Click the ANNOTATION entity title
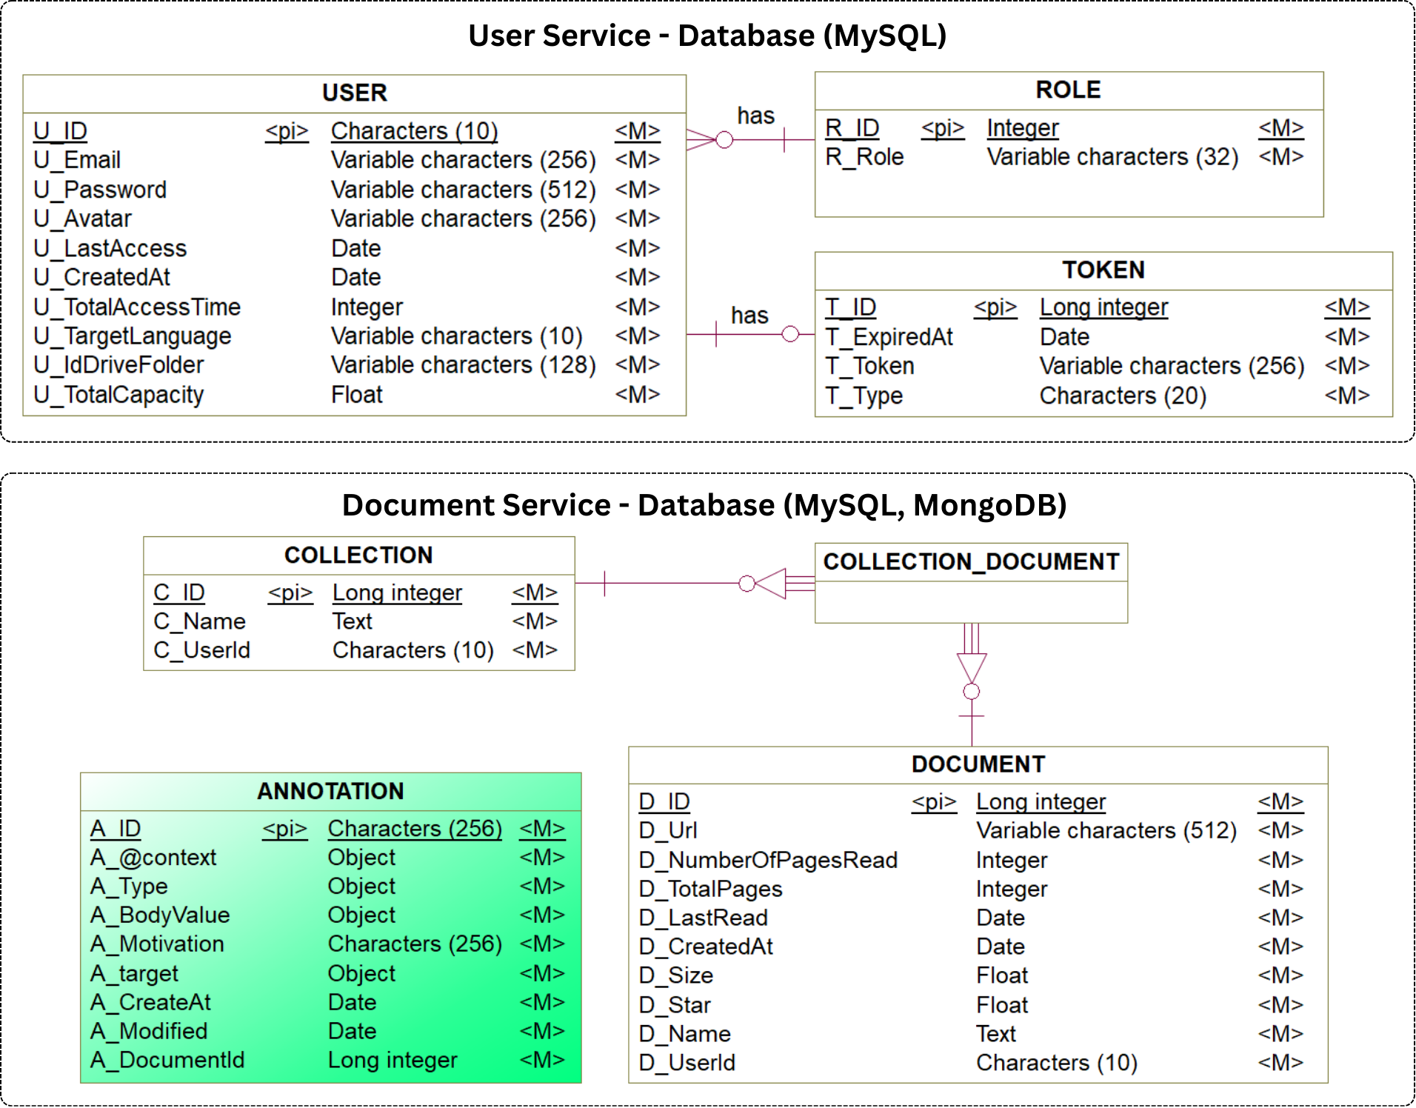The height and width of the screenshot is (1108, 1416). [330, 791]
